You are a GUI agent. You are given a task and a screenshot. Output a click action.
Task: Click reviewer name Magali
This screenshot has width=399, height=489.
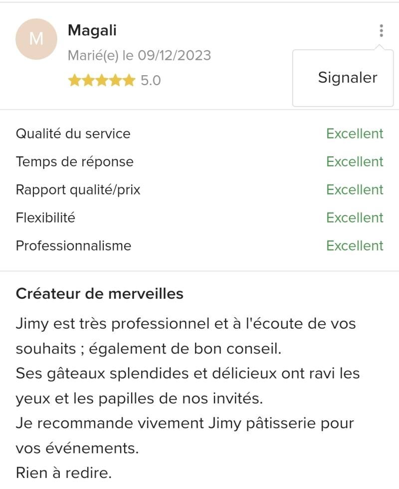(x=92, y=30)
